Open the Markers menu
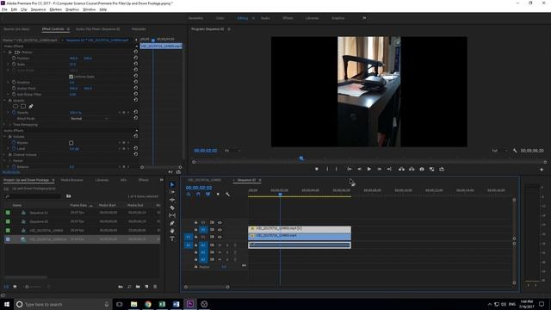The height and width of the screenshot is (310, 551). click(x=55, y=9)
